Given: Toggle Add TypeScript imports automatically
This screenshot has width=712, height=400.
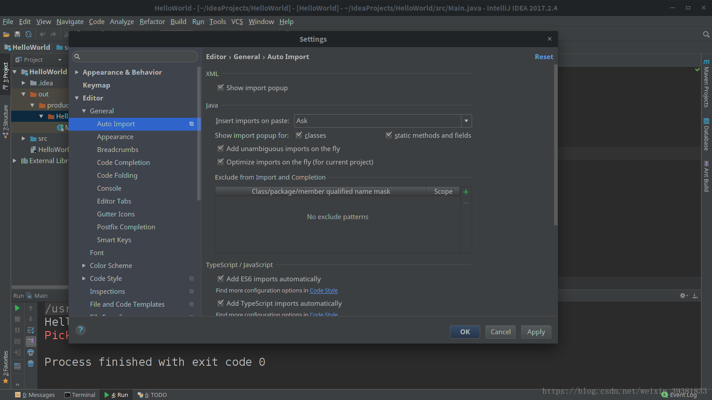Looking at the screenshot, I should click(221, 303).
